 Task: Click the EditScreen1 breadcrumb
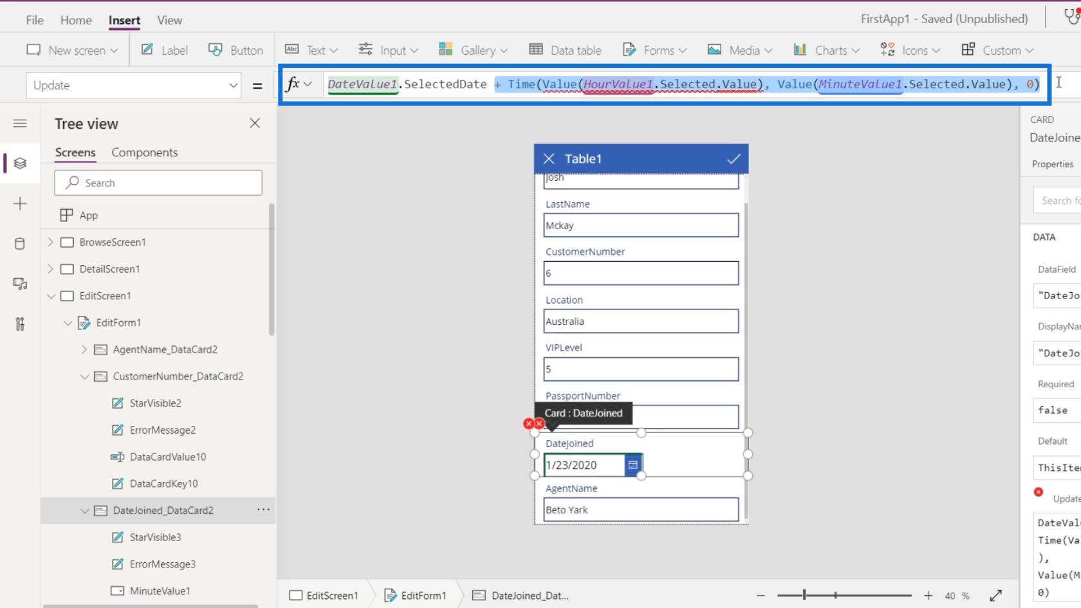[x=324, y=596]
